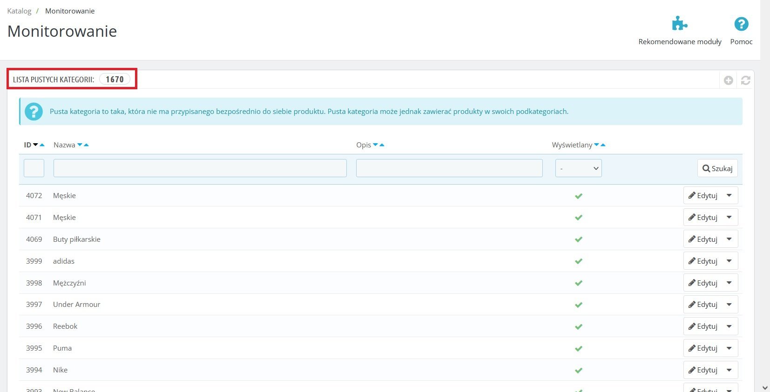Disable display of Under Armour category
The width and height of the screenshot is (770, 392).
[x=579, y=305]
